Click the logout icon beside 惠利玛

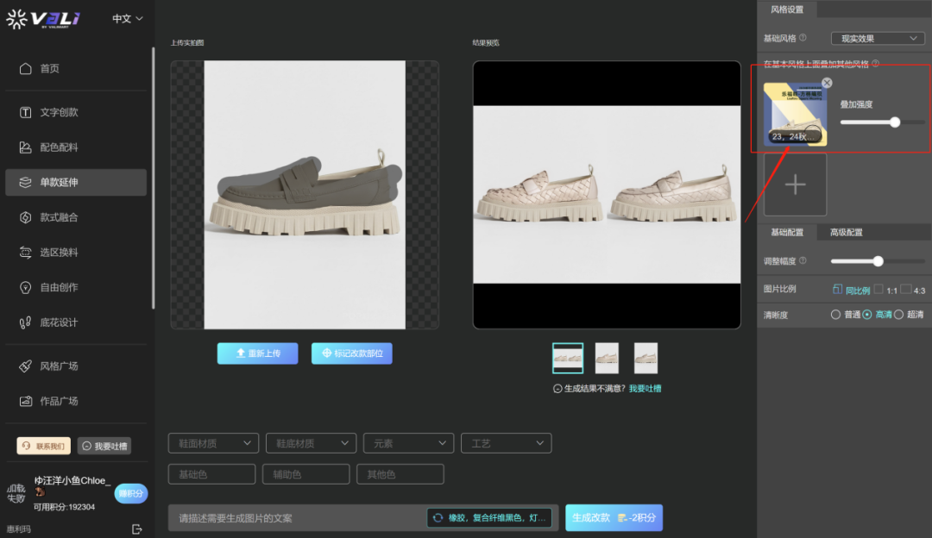pos(136,529)
